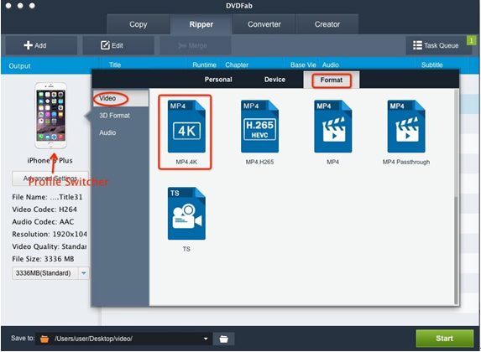Click the iPhone profile switcher thumbnail
Screen dimensions: 481x352
(x=50, y=116)
